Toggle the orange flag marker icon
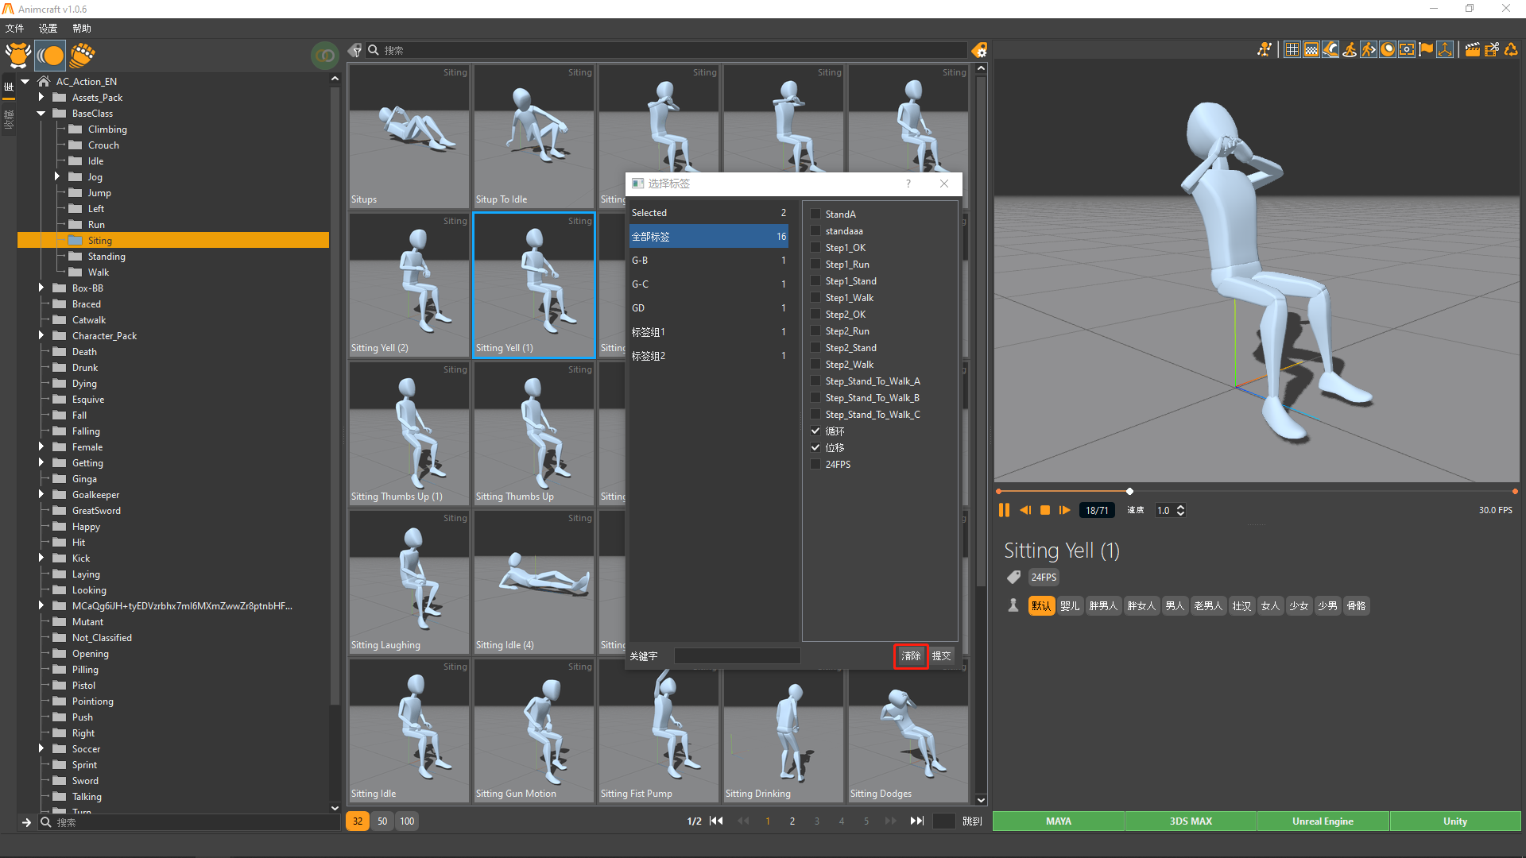The height and width of the screenshot is (858, 1526). pos(1427,50)
